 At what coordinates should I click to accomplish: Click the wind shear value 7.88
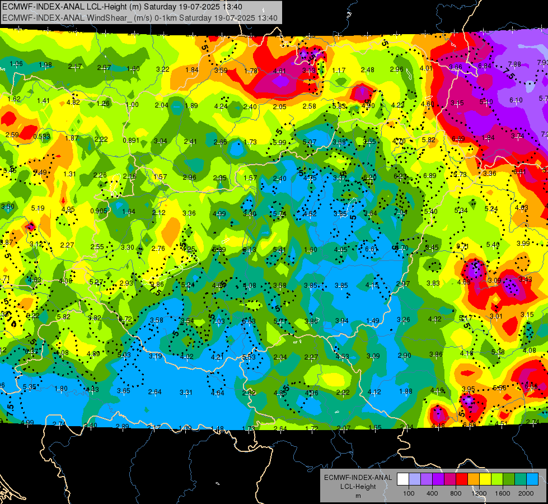click(514, 64)
